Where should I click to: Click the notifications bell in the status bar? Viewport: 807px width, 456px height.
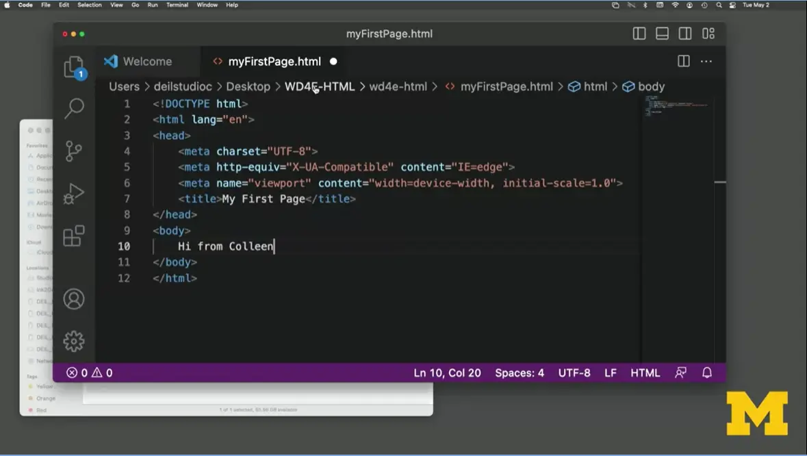[707, 372]
